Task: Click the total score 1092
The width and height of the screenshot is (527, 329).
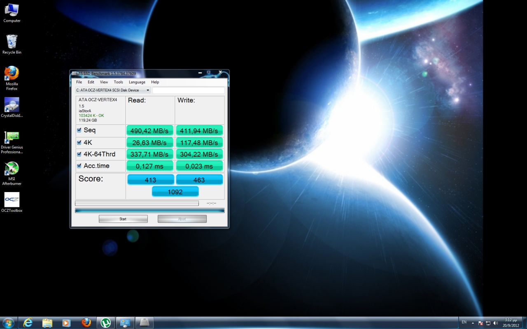Action: [x=175, y=192]
